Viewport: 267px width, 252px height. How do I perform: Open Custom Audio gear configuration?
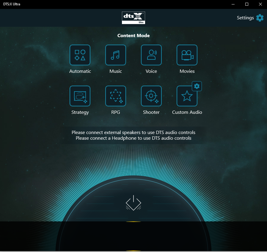197,86
